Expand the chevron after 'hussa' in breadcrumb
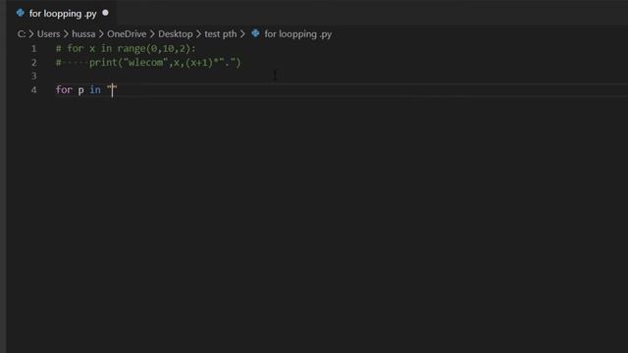Image resolution: width=628 pixels, height=353 pixels. pos(101,34)
